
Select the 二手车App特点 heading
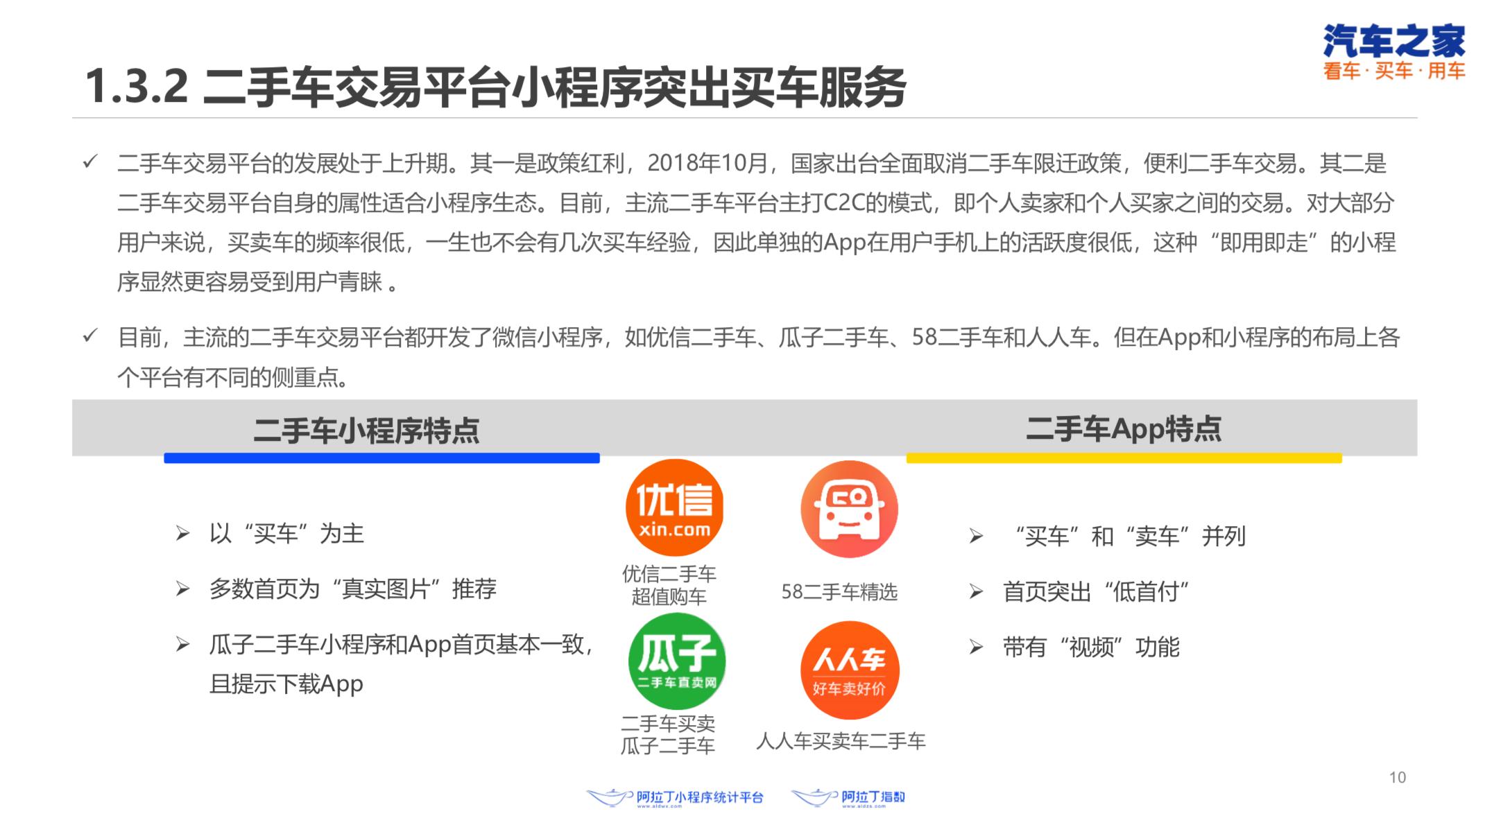click(1123, 429)
